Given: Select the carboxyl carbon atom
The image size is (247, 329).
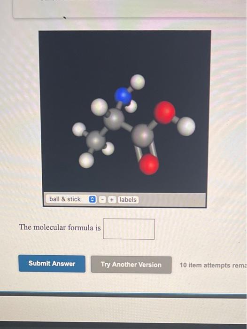Looking at the screenshot, I should 142,135.
